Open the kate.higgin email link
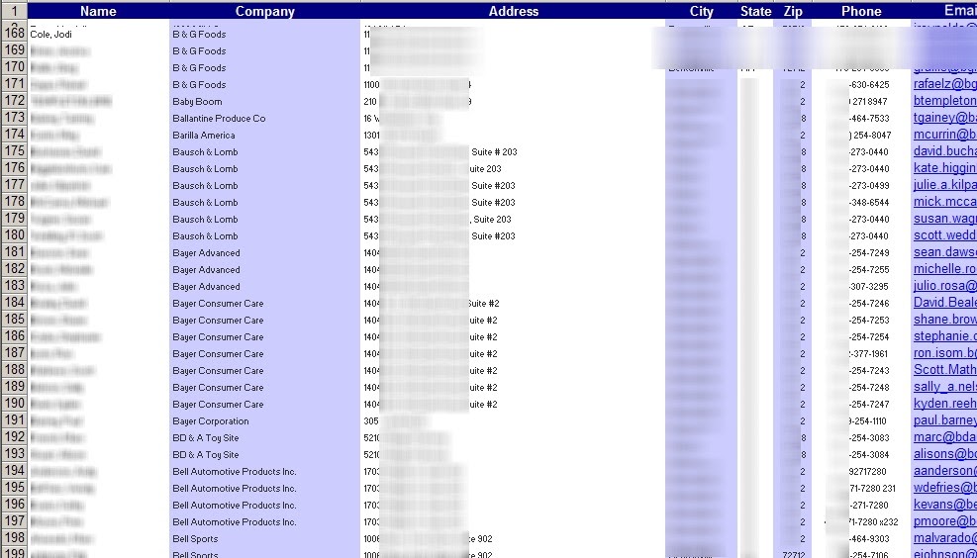 tap(944, 169)
